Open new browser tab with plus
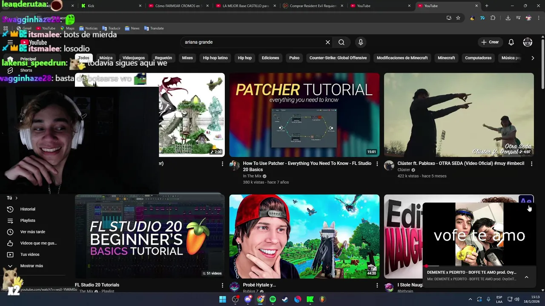The width and height of the screenshot is (545, 306). point(487,6)
